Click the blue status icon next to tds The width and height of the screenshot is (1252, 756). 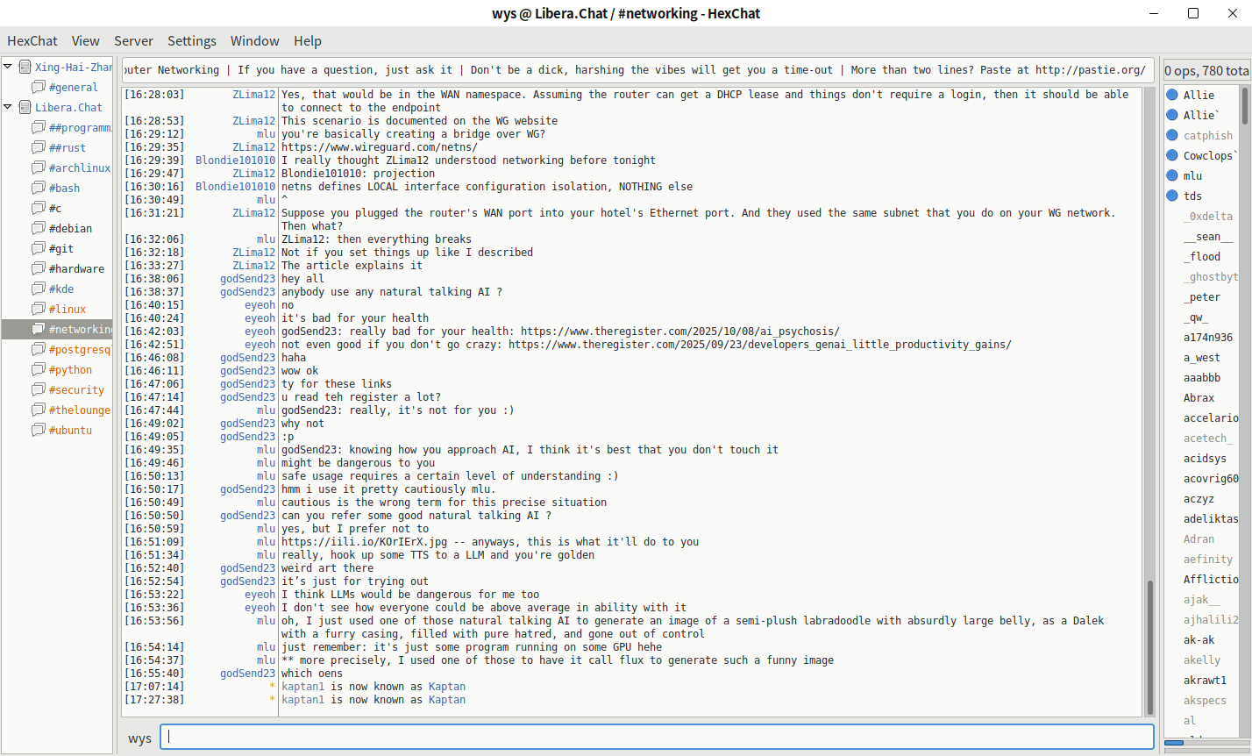(1172, 196)
